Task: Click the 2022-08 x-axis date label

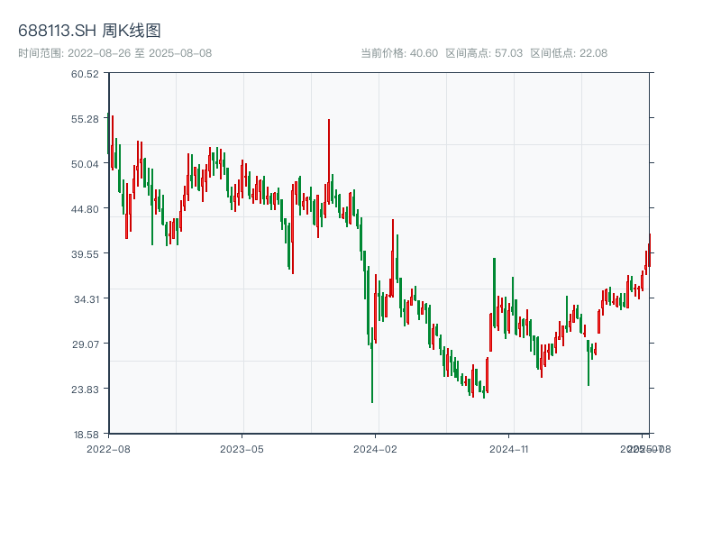Action: [x=108, y=448]
